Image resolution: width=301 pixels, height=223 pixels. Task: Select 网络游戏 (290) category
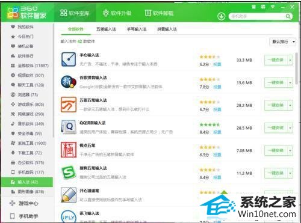pyautogui.click(x=27, y=114)
